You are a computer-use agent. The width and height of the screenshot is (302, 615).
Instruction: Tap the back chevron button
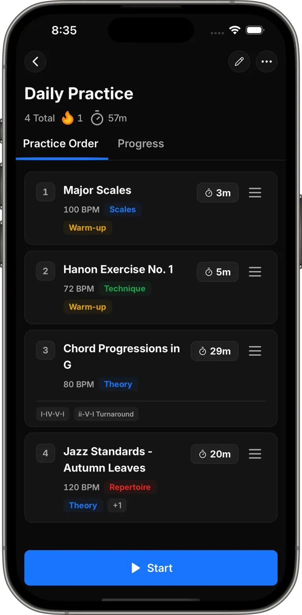coord(35,61)
